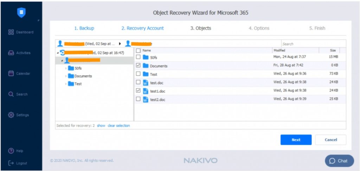Click the Documents folder icon in tree
This screenshot has height=171, width=360.
coord(71,76)
